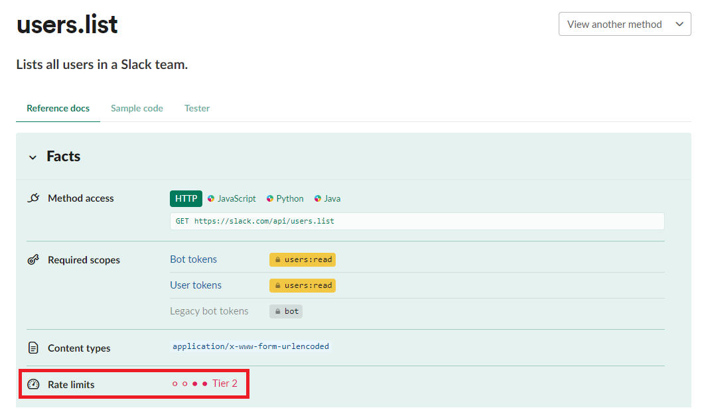Click the Required scopes key icon
The width and height of the screenshot is (702, 414).
pyautogui.click(x=34, y=259)
